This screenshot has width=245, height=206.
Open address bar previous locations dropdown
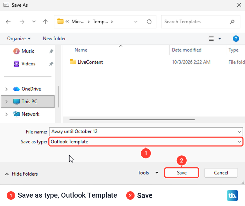point(136,22)
